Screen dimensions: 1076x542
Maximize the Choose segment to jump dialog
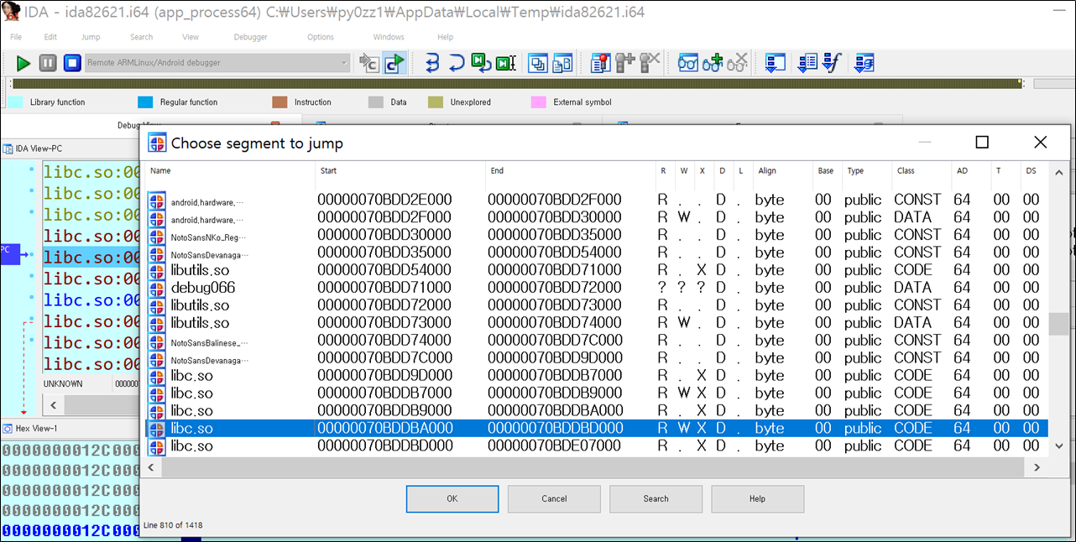point(982,143)
